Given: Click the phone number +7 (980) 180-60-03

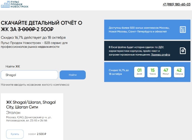Looking at the screenshot, I should coord(177,4).
